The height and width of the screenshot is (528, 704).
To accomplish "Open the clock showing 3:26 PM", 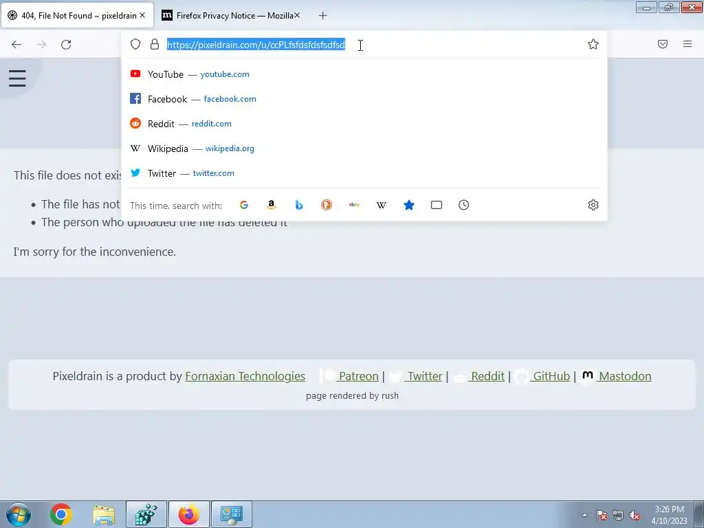I will (x=669, y=515).
